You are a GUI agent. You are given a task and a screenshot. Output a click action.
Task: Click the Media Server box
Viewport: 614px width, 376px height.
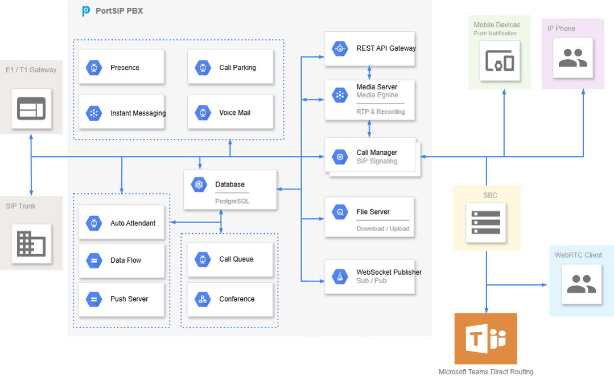[x=369, y=100]
